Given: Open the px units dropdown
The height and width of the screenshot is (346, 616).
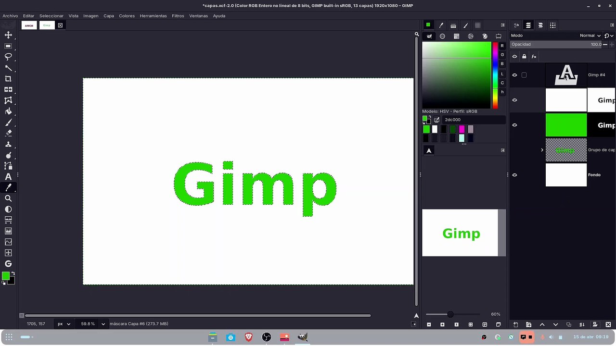Looking at the screenshot, I should [x=64, y=324].
